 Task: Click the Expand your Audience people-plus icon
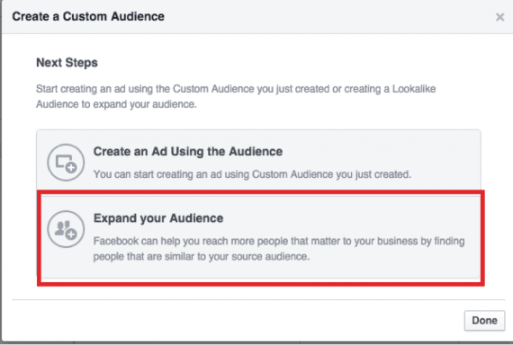pyautogui.click(x=66, y=229)
